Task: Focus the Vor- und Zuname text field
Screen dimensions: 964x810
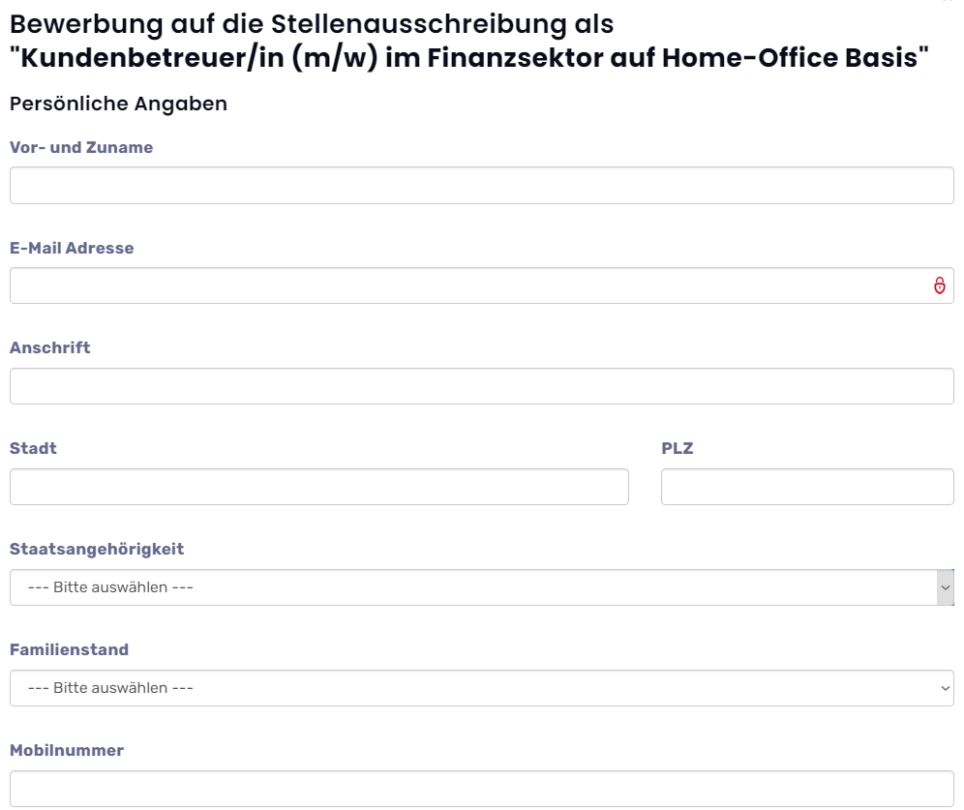Action: point(481,185)
